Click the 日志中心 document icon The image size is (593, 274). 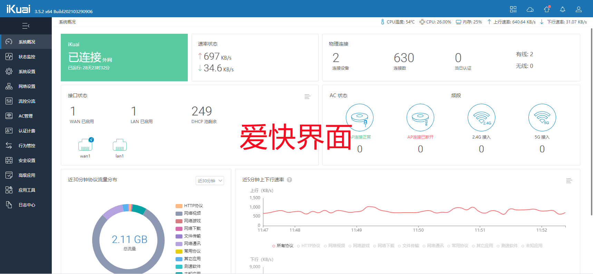(x=9, y=205)
